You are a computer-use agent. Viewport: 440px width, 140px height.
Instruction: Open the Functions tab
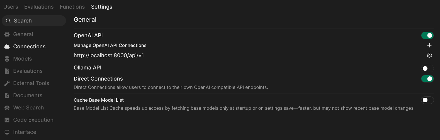point(72,7)
